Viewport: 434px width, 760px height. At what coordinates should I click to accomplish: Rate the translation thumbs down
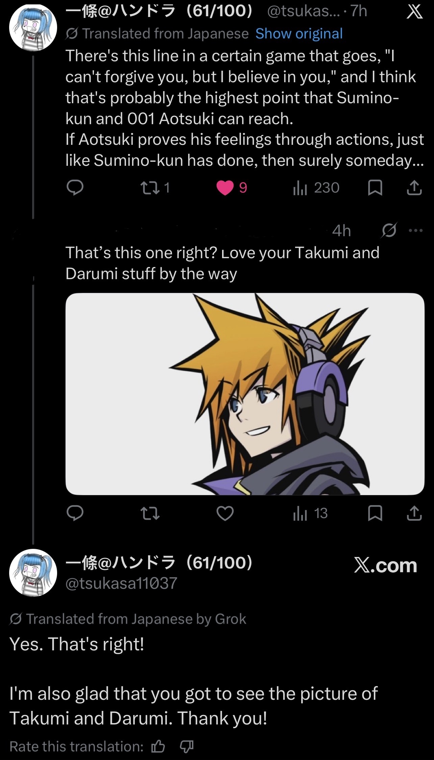[x=186, y=747]
